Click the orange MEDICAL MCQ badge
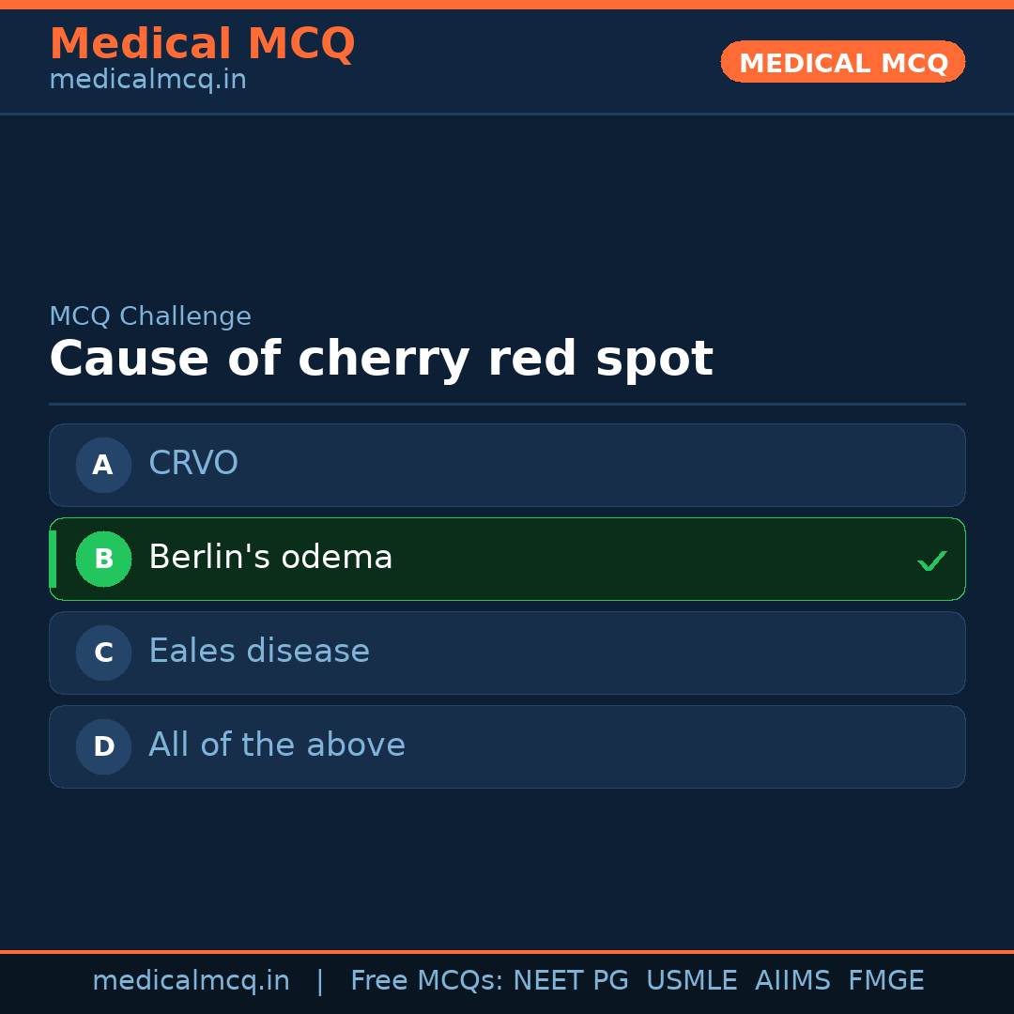The width and height of the screenshot is (1014, 1014). pyautogui.click(x=843, y=63)
